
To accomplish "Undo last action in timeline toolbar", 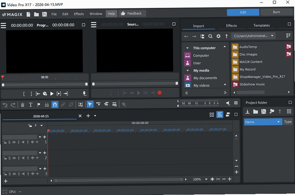I will pos(5,105).
